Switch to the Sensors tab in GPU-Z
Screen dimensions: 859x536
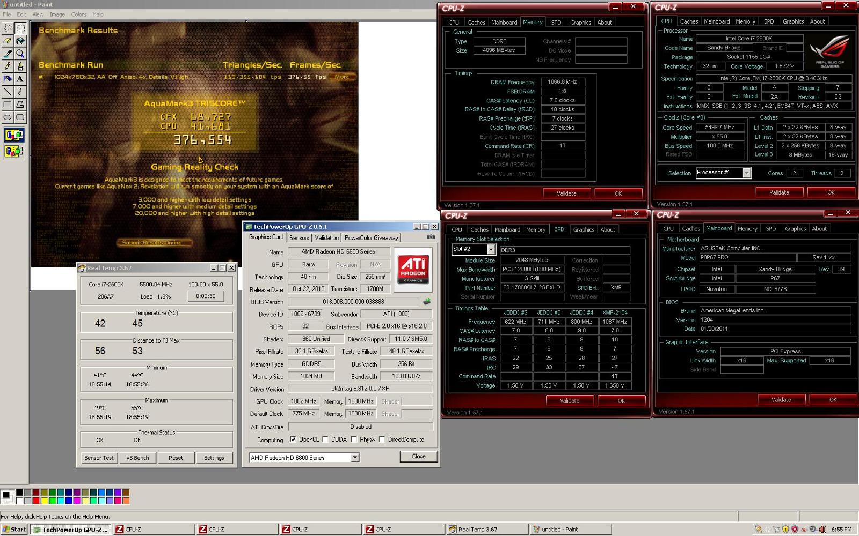299,238
